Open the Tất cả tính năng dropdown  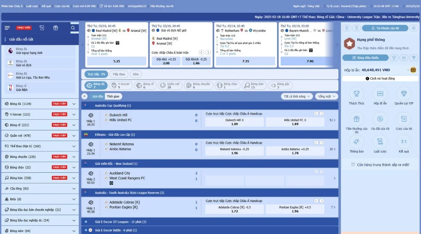[x=297, y=96]
